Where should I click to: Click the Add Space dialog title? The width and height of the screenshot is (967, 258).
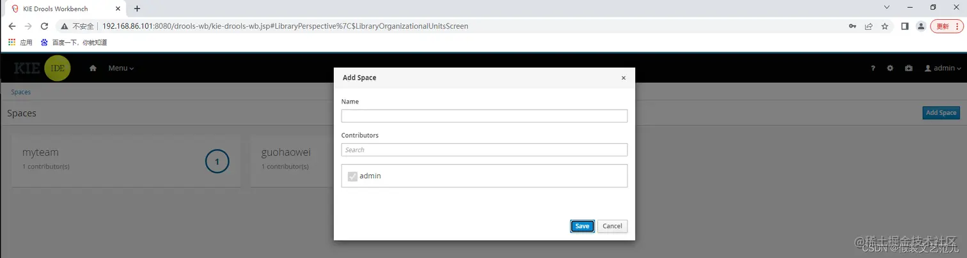pyautogui.click(x=359, y=78)
